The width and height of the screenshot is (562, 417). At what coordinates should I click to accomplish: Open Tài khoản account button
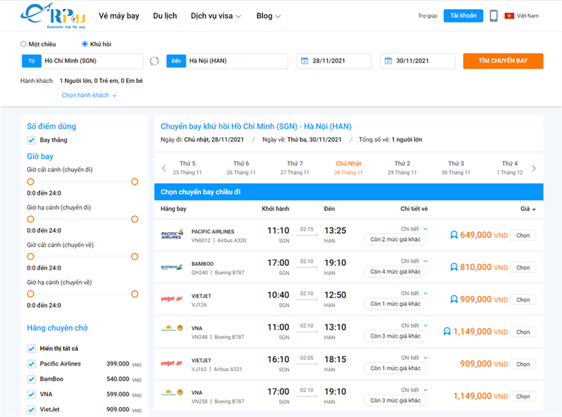click(464, 15)
